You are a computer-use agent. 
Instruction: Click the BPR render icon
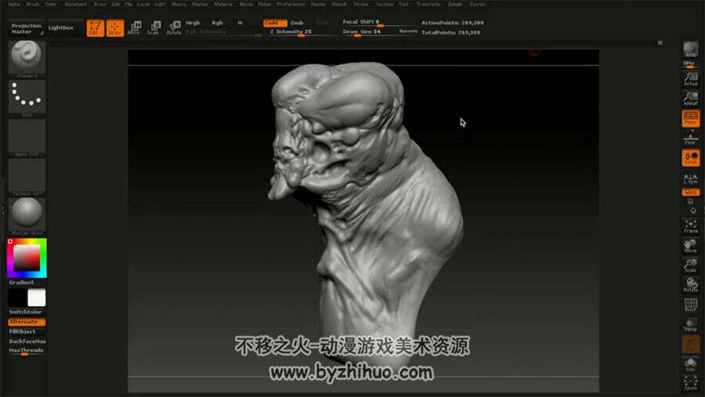click(x=691, y=49)
